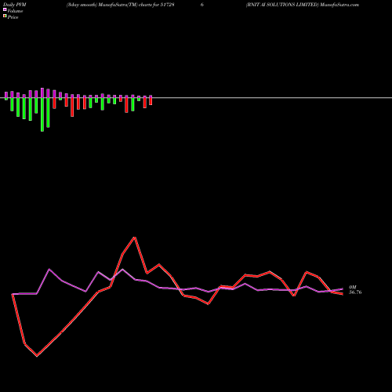The width and height of the screenshot is (392, 392).
Task: Click the lowest point of the red price line
Action: point(37,356)
